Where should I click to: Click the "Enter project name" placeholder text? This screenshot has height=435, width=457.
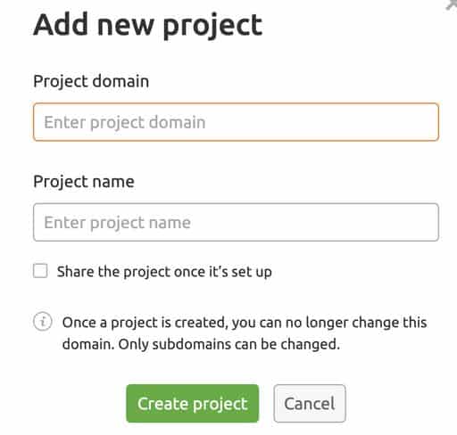pyautogui.click(x=117, y=223)
